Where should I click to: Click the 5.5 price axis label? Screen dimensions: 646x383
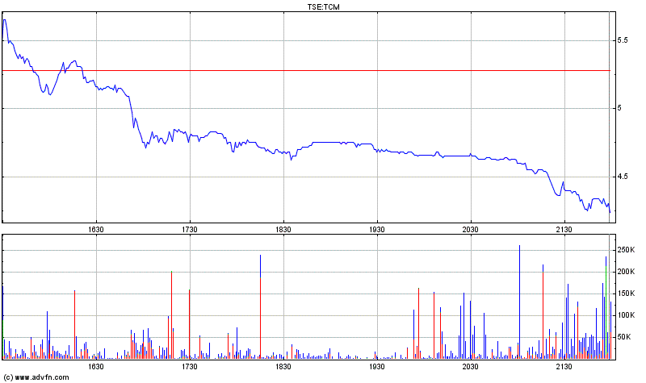coord(623,40)
